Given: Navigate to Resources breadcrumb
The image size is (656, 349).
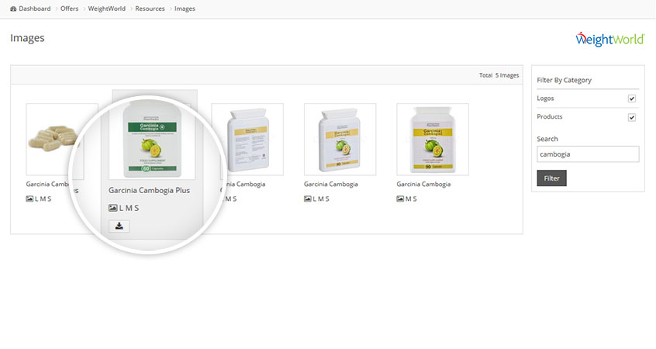Looking at the screenshot, I should pyautogui.click(x=150, y=9).
